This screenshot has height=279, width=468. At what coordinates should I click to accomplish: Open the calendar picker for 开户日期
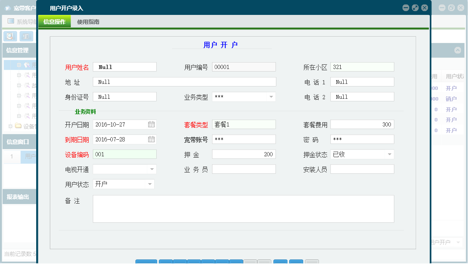(x=152, y=124)
